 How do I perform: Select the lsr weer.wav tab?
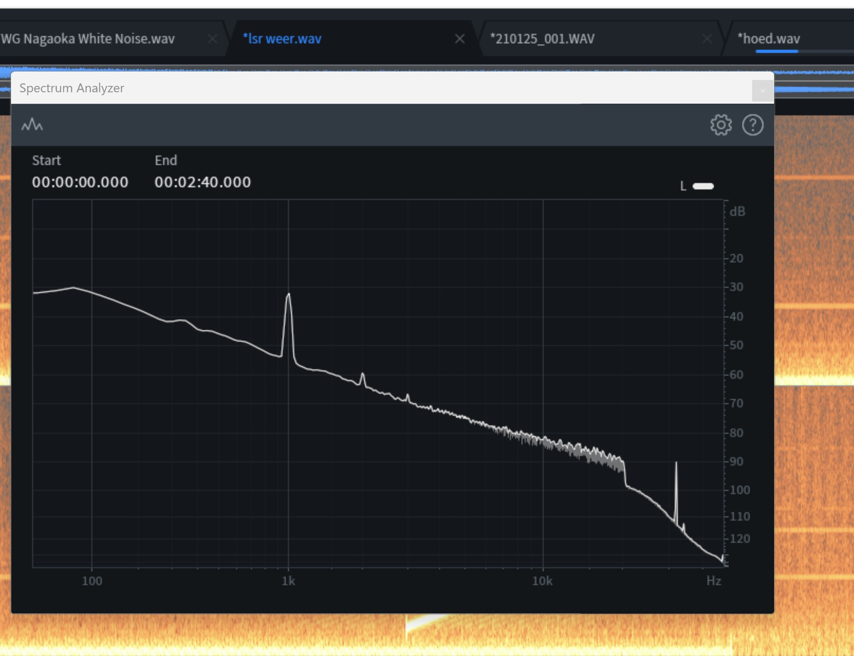(282, 39)
